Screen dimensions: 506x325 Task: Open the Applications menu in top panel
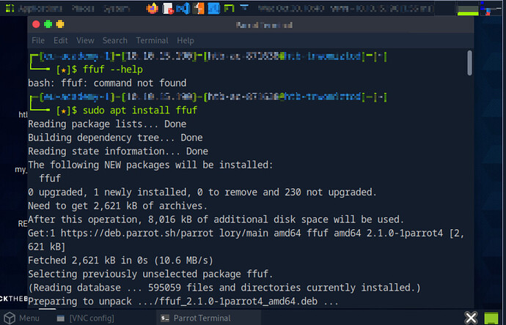(x=40, y=8)
